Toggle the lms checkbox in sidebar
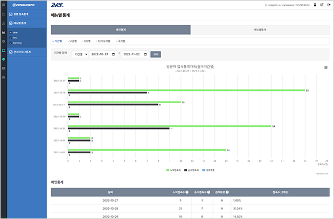Image resolution: width=334 pixels, height=219 pixels. pyautogui.click(x=10, y=37)
